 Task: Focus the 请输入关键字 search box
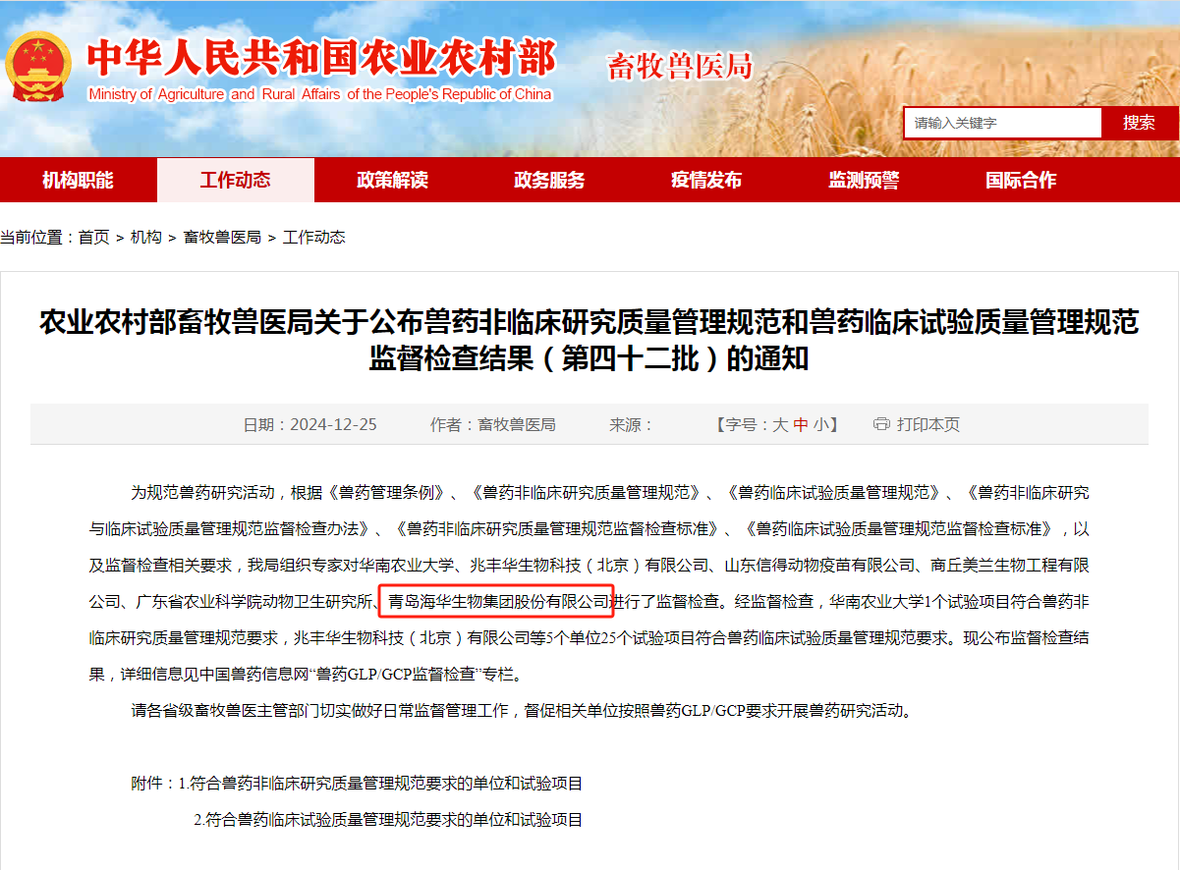point(1001,123)
